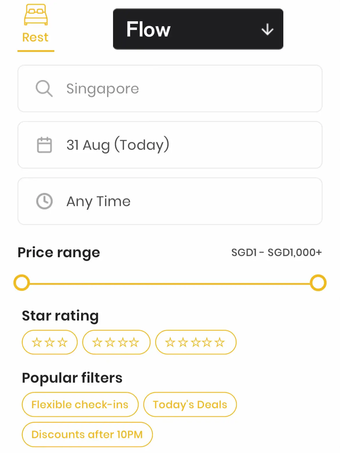Toggle the five-star rating filter
This screenshot has height=453, width=340.
coord(196,342)
